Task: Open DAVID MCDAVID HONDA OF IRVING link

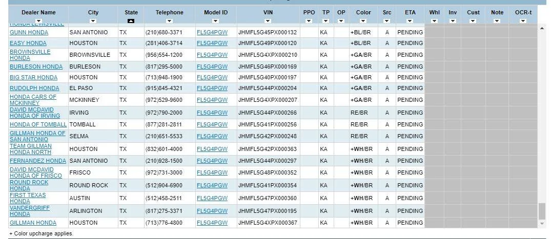Action: [x=35, y=113]
